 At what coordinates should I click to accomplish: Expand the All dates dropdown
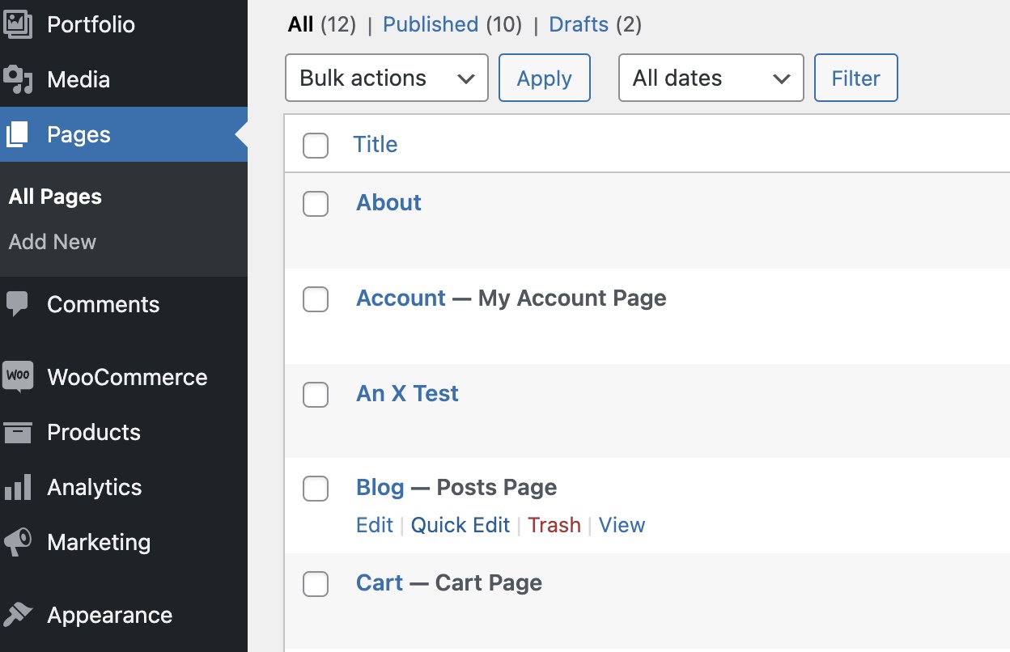click(x=711, y=78)
